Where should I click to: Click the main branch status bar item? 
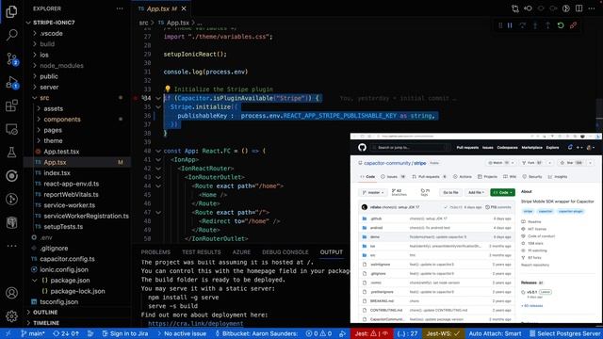click(x=33, y=333)
